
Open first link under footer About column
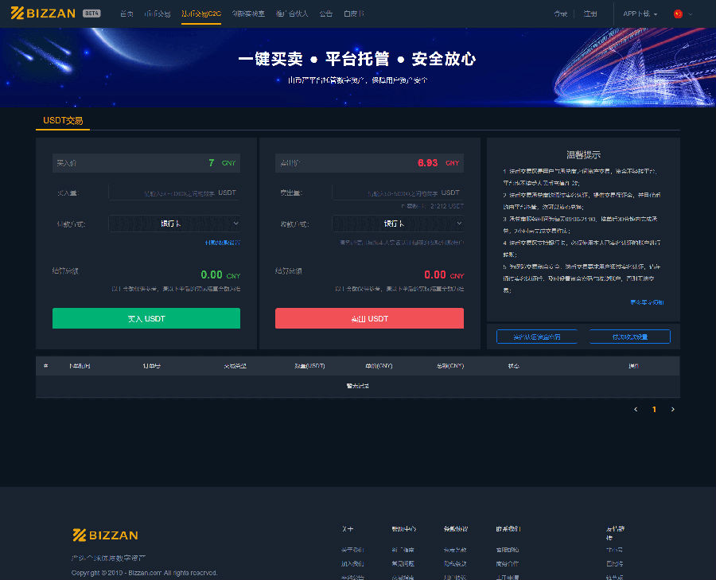coord(352,550)
